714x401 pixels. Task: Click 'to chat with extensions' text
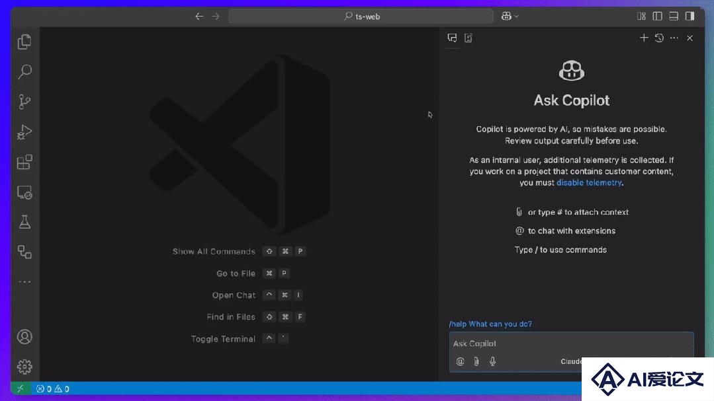point(572,231)
